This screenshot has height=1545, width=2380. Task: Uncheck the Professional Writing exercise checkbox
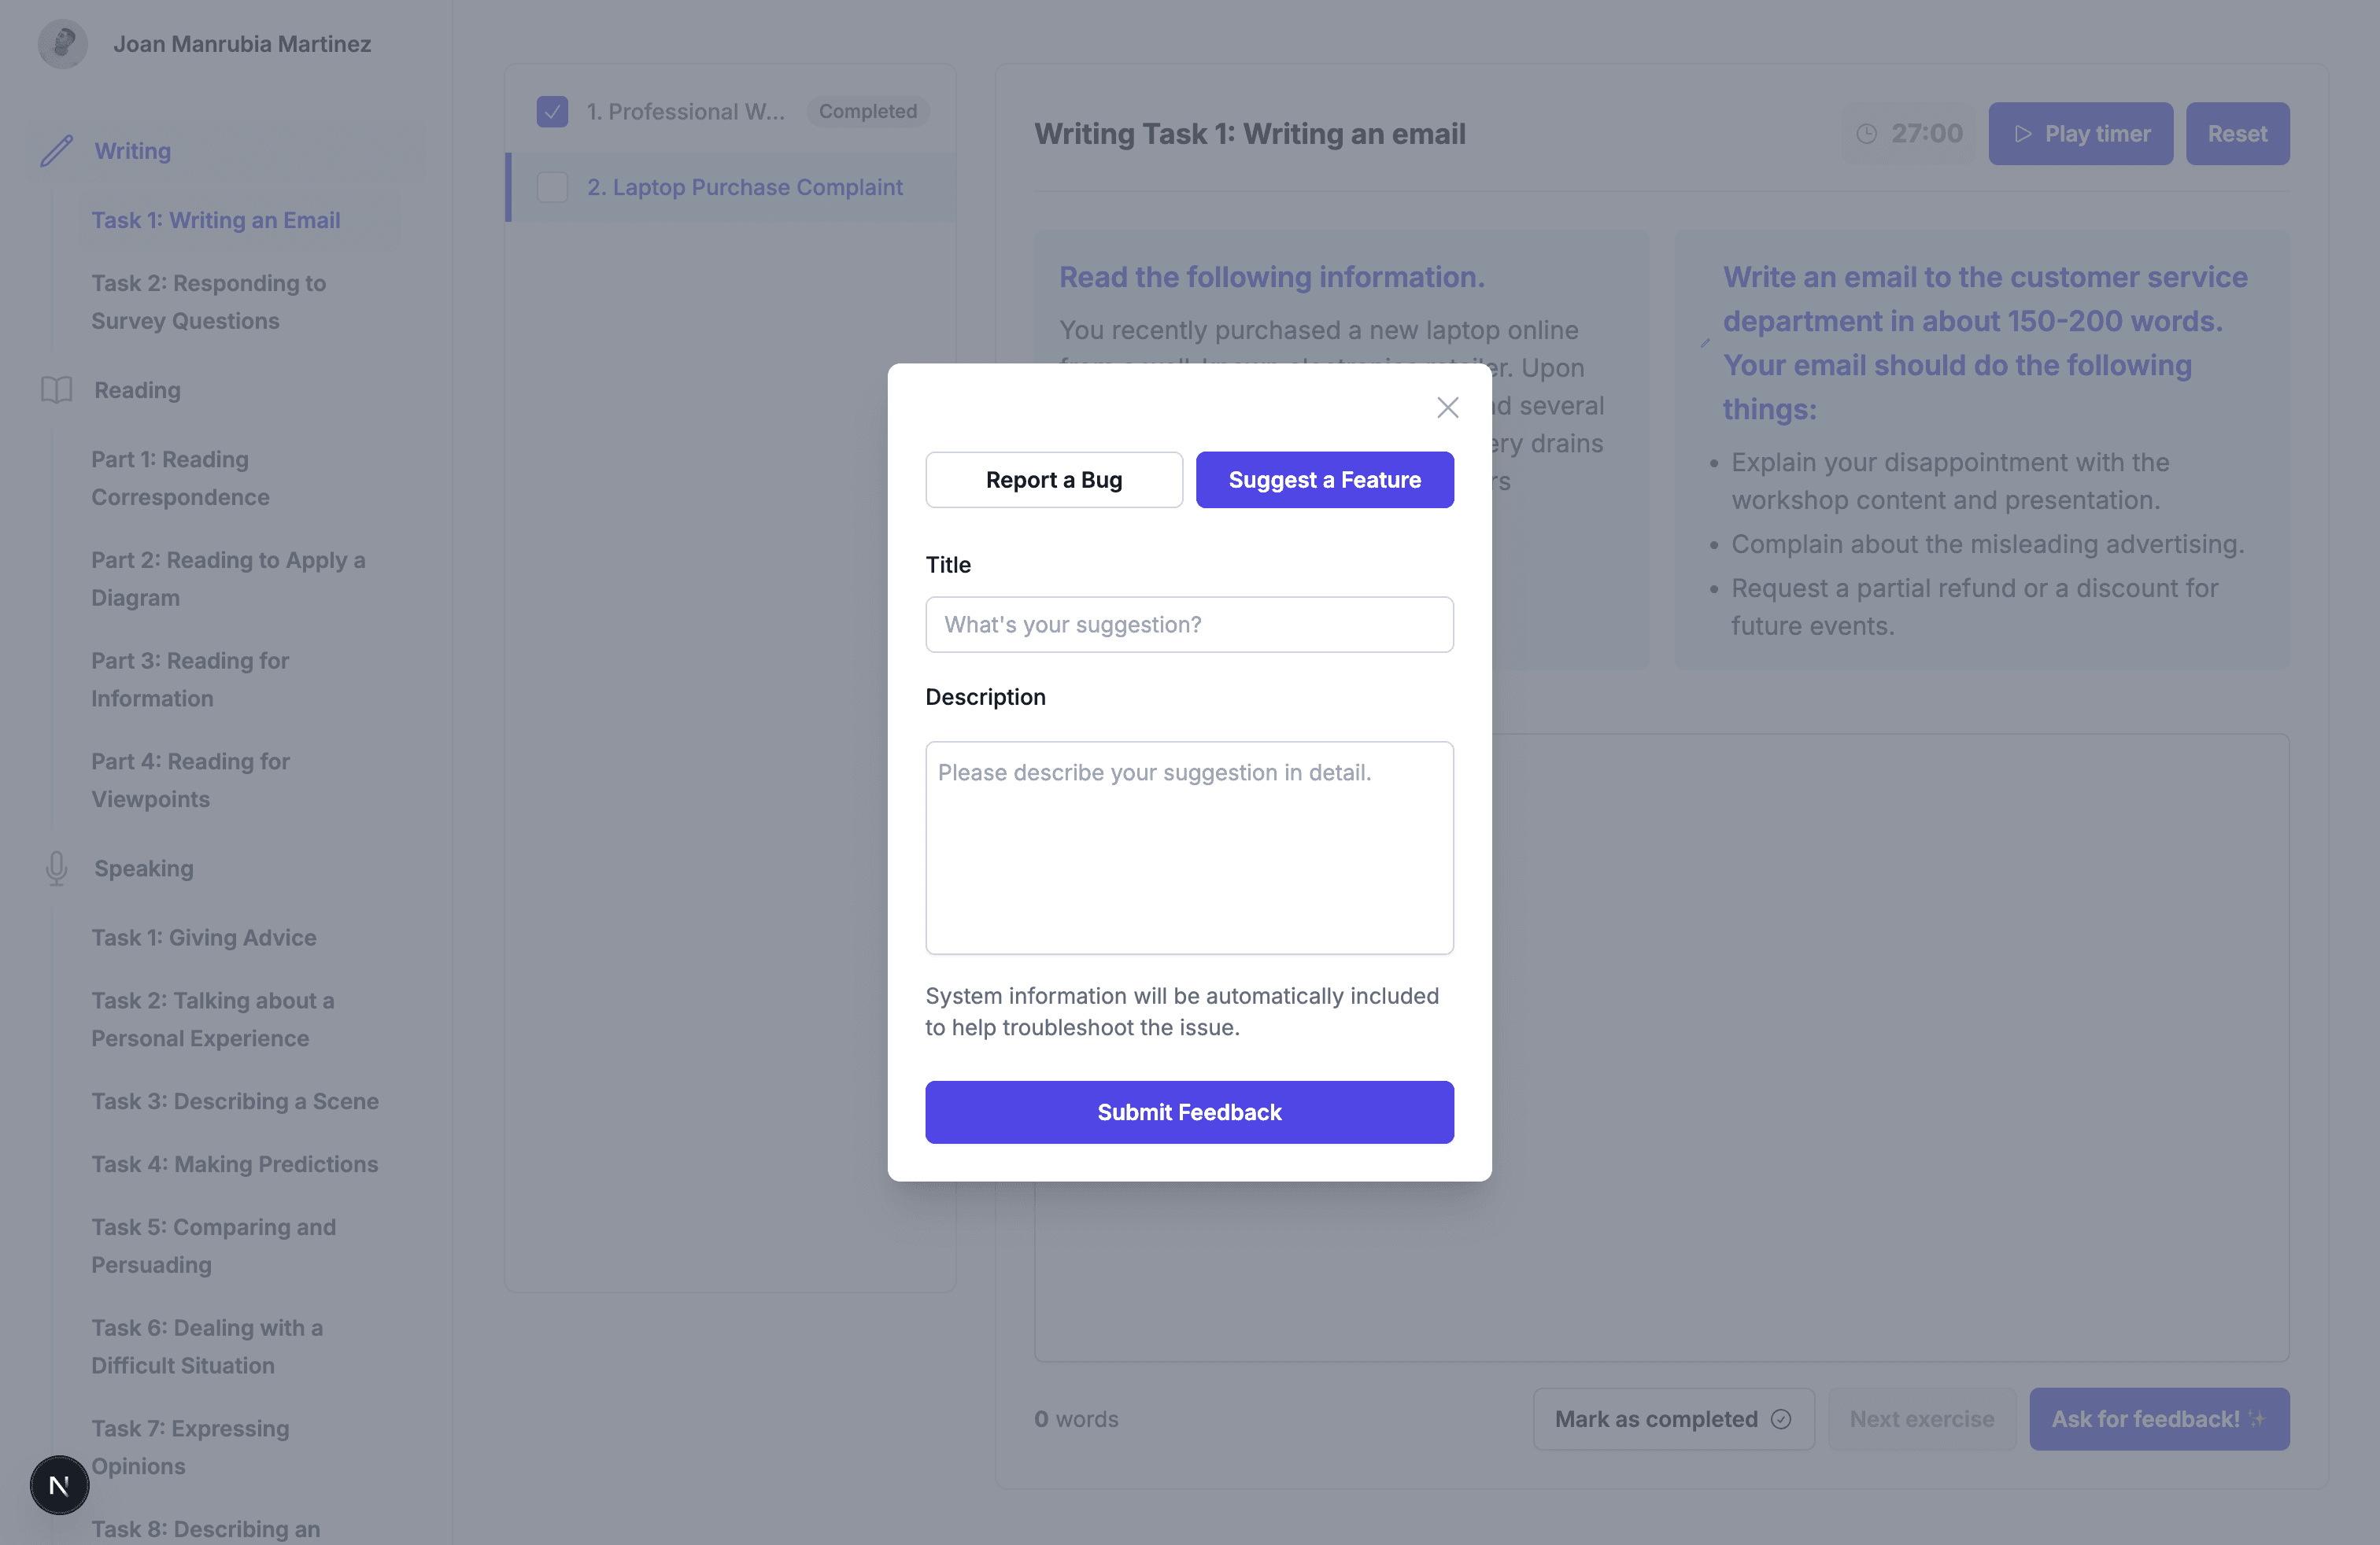552,111
